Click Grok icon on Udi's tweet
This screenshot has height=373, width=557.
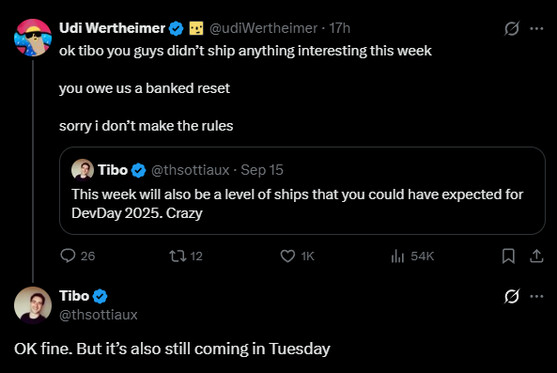click(512, 28)
